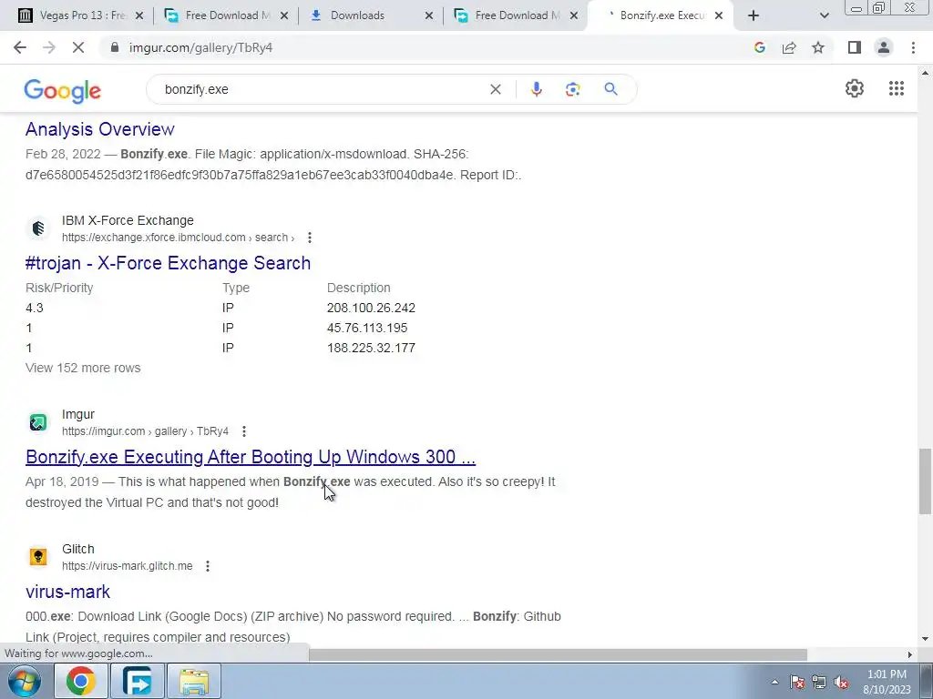Open Imgur result options menu
The height and width of the screenshot is (699, 933).
[244, 431]
